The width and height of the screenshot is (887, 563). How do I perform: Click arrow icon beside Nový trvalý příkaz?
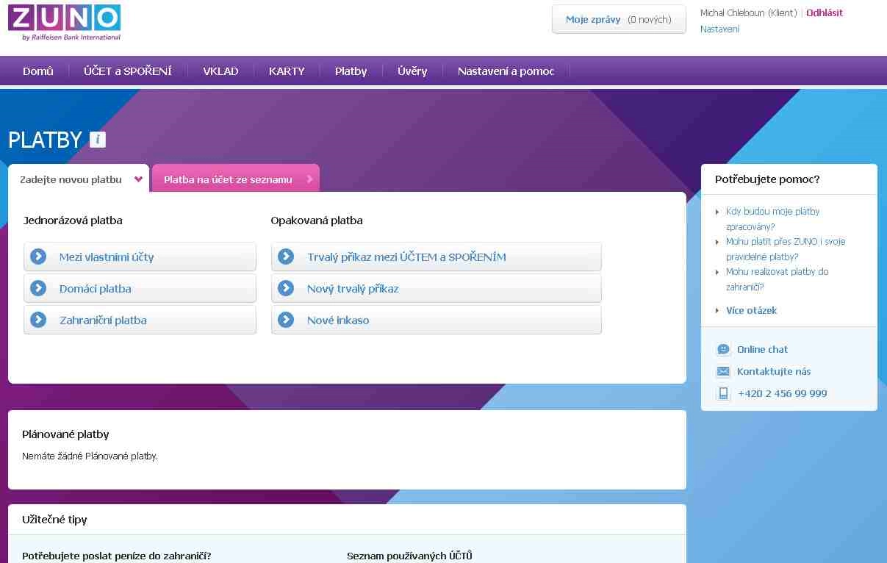tap(286, 289)
